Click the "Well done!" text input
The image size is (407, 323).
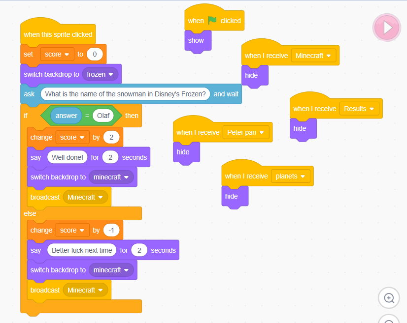pos(68,157)
